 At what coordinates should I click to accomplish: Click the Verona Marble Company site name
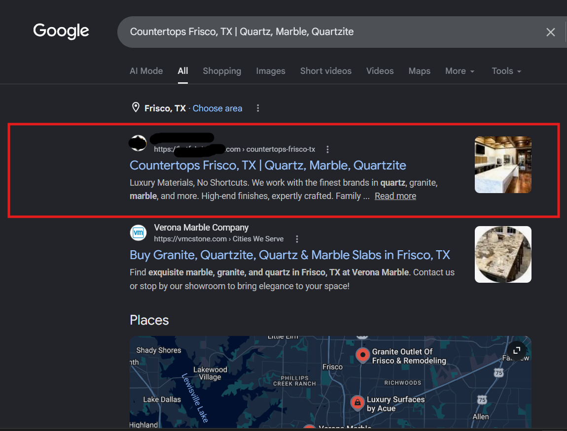(x=201, y=227)
